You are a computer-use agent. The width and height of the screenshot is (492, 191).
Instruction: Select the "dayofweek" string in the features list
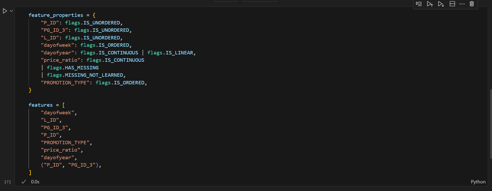(59, 112)
